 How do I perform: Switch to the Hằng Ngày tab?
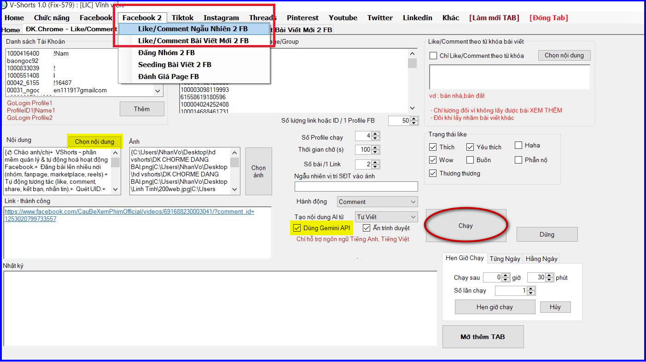pos(541,259)
